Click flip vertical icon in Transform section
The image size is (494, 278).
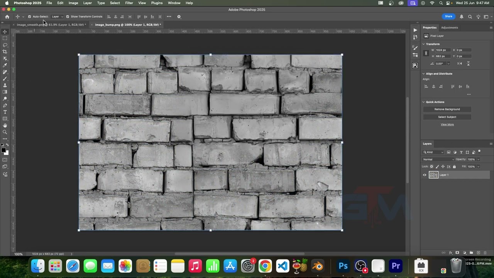pos(468,63)
